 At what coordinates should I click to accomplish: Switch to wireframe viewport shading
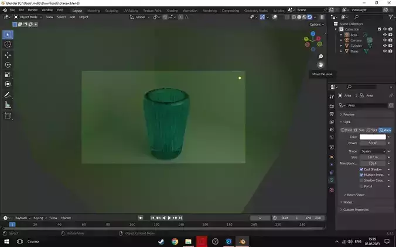(x=293, y=17)
